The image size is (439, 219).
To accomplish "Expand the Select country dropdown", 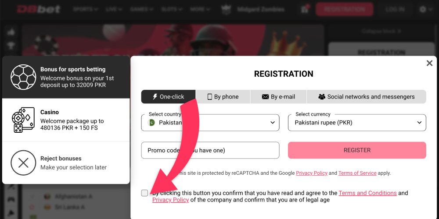I will [210, 123].
